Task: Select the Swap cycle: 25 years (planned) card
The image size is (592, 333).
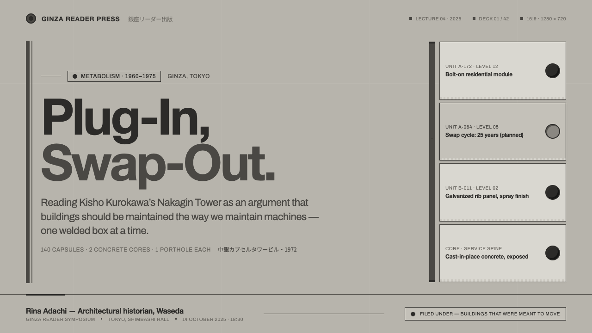Action: (x=503, y=131)
